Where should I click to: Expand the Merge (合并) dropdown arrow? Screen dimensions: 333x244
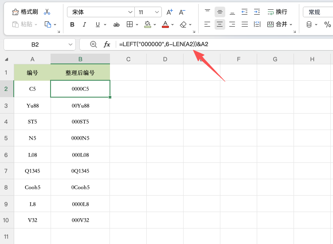tap(291, 24)
